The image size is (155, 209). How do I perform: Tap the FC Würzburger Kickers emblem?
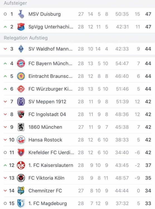point(21,89)
